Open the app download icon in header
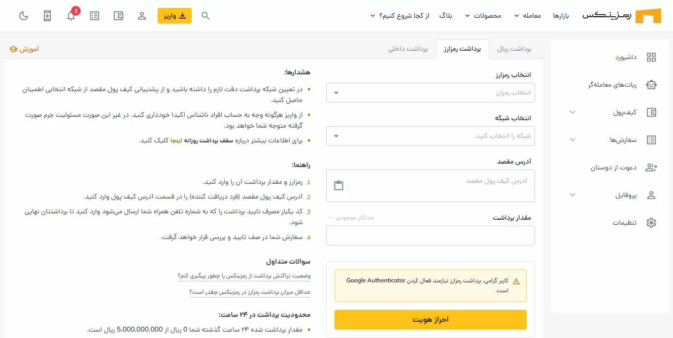 pyautogui.click(x=47, y=16)
